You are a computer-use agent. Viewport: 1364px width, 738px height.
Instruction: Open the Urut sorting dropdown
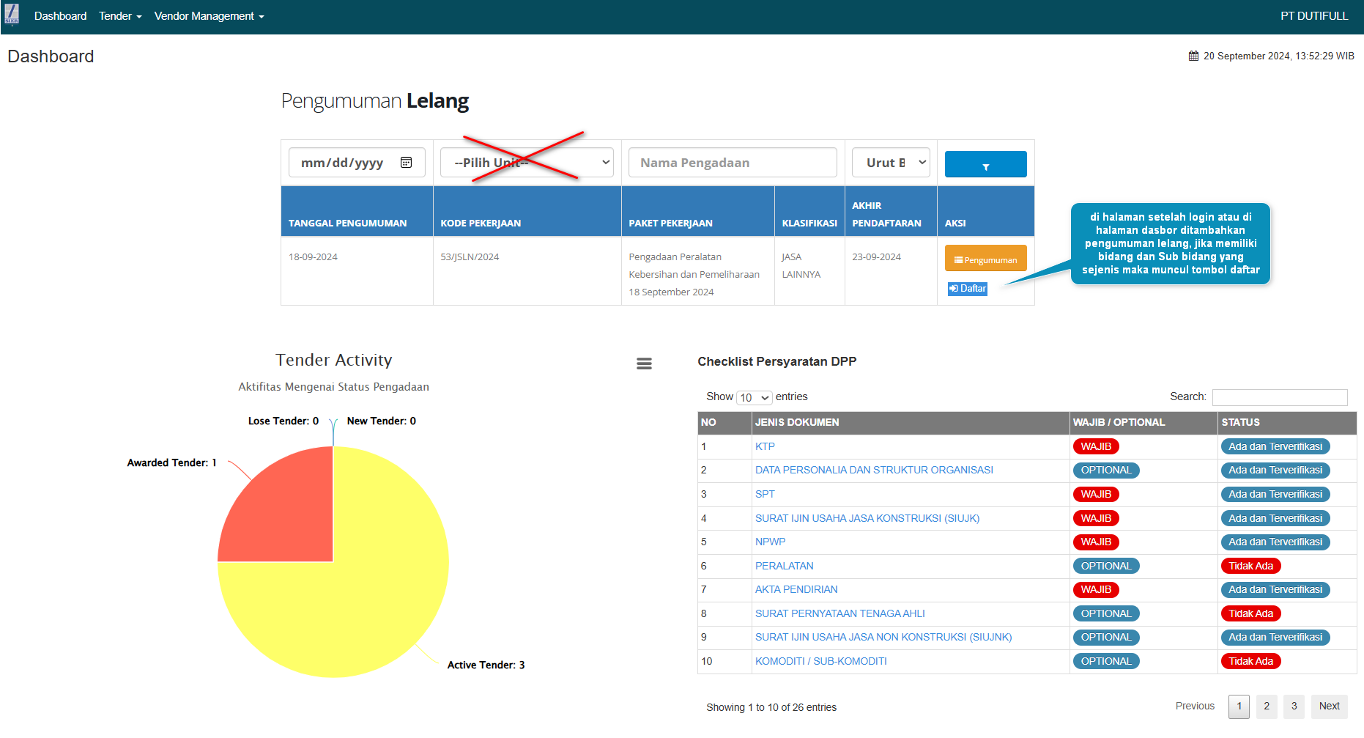coord(891,163)
